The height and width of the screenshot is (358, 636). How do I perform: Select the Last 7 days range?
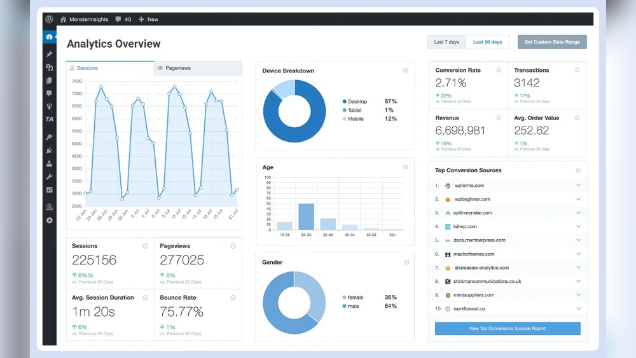(446, 42)
